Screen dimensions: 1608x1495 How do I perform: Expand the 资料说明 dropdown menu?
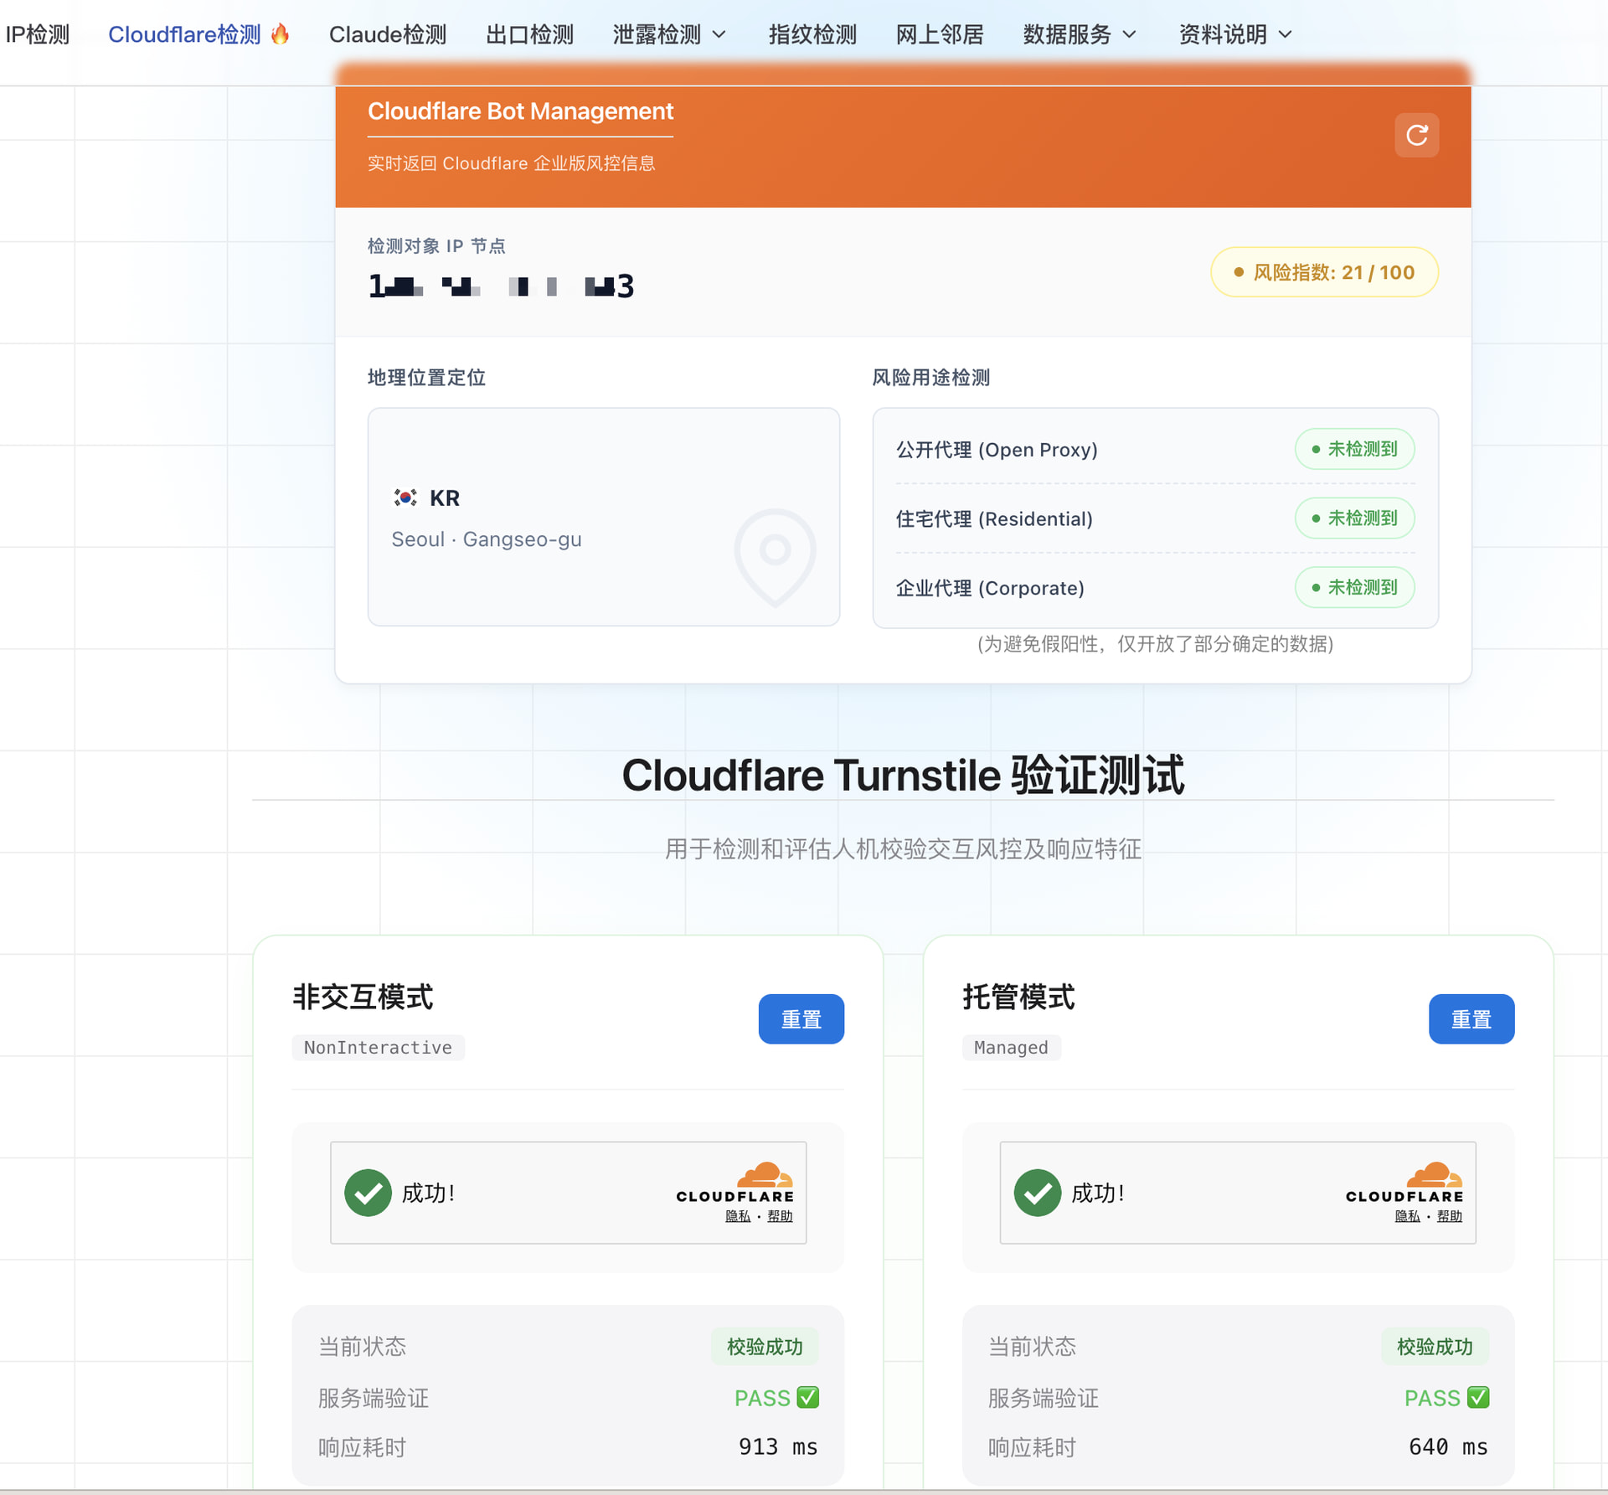[x=1235, y=34]
